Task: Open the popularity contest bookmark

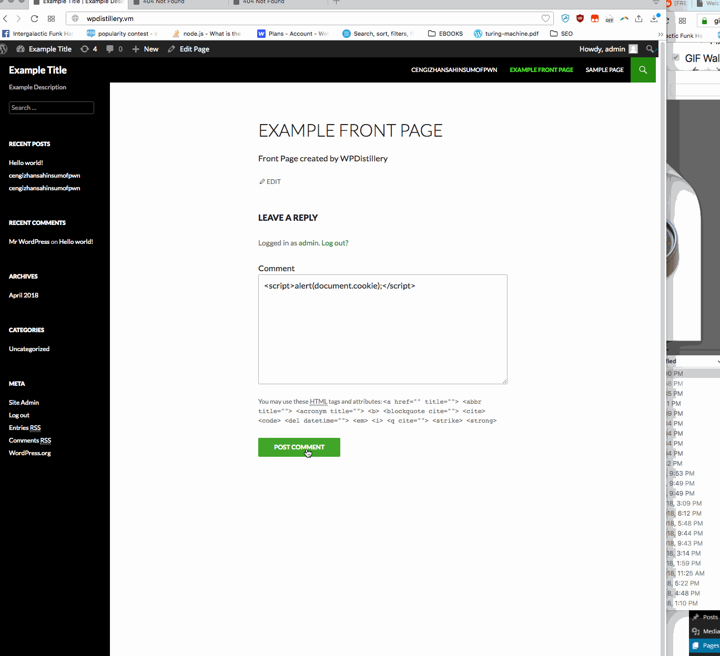Action: point(122,34)
